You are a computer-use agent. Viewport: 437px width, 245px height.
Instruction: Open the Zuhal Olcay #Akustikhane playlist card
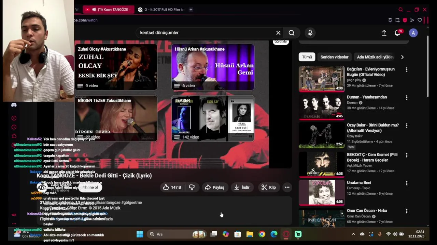[x=116, y=67]
